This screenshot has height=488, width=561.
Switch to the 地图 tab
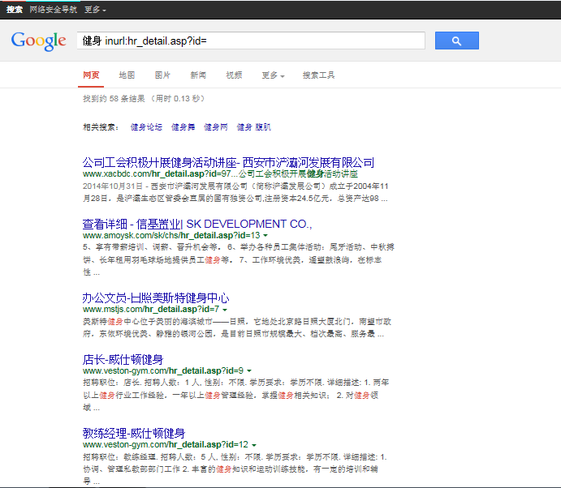point(127,75)
